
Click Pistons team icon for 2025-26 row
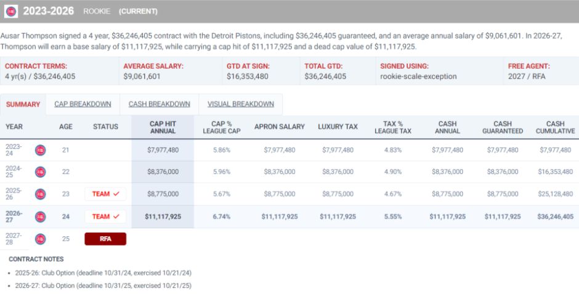click(x=40, y=194)
